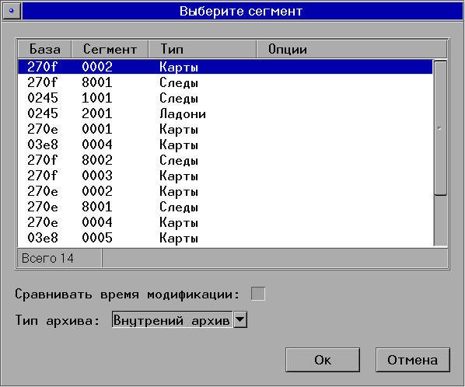
Task: Select row 270f 8002 Следы
Action: click(226, 160)
